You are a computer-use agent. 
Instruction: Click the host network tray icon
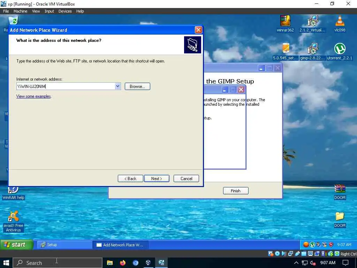tap(305, 263)
